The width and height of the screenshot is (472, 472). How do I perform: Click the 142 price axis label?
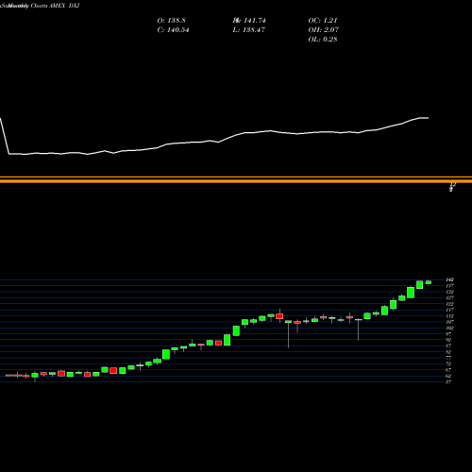[x=449, y=279]
